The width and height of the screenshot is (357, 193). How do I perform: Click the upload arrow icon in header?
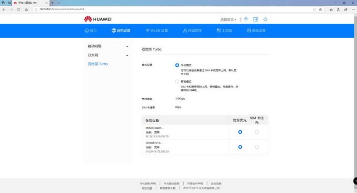(x=246, y=19)
